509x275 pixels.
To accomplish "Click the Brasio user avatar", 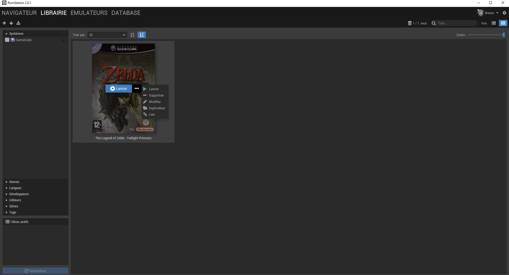I will point(480,12).
